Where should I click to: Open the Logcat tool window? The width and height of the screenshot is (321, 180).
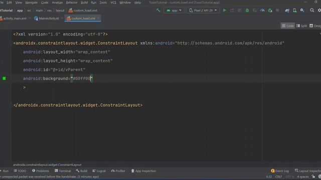(x=99, y=171)
